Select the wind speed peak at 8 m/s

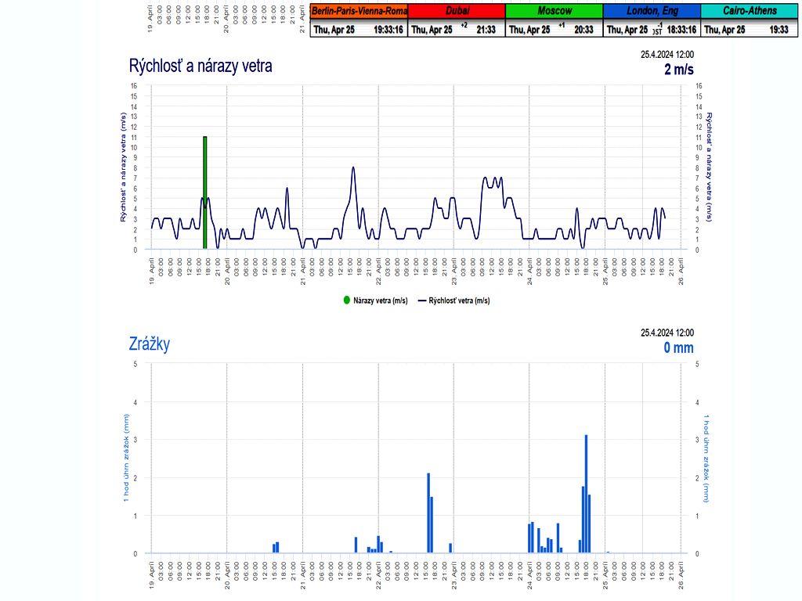tap(353, 167)
